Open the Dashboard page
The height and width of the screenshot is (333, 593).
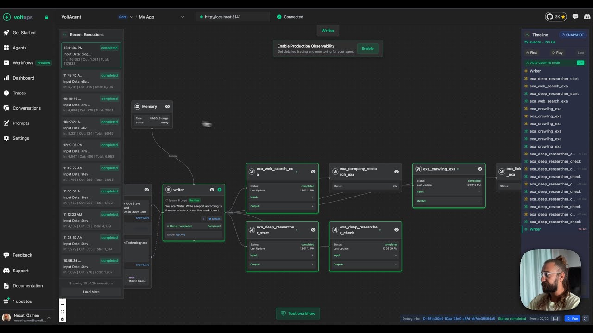pyautogui.click(x=23, y=78)
